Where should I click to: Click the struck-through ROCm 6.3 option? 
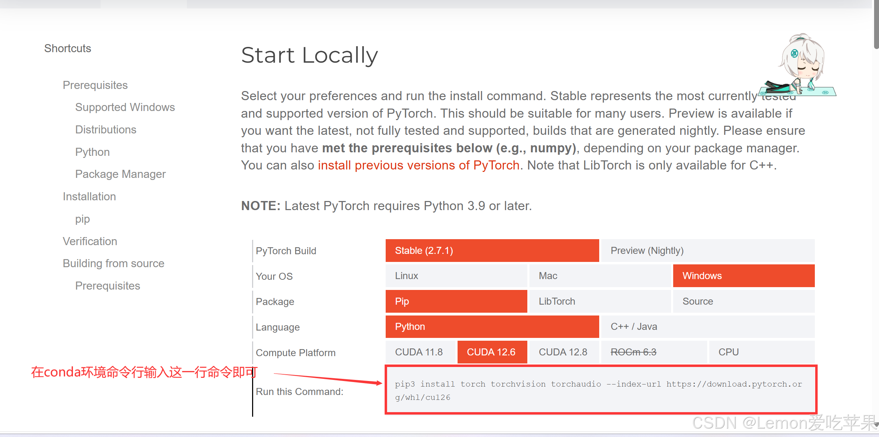tap(654, 352)
